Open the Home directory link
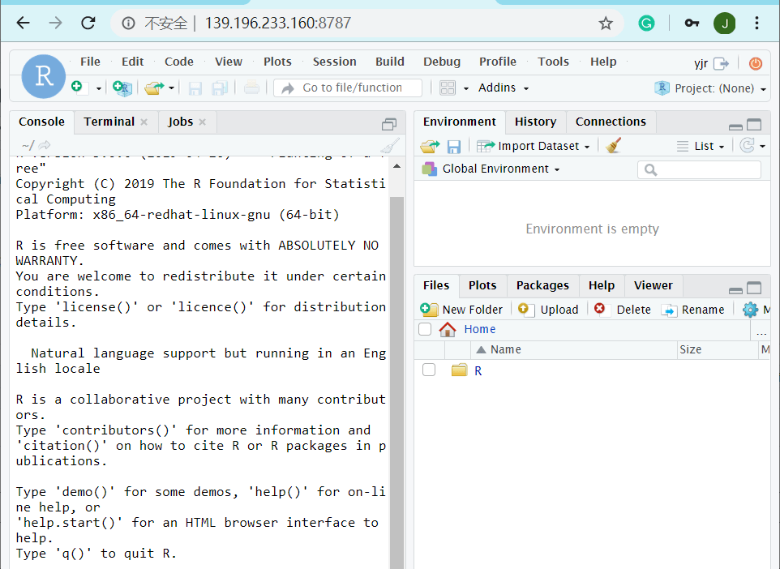Image resolution: width=780 pixels, height=569 pixels. [x=479, y=329]
